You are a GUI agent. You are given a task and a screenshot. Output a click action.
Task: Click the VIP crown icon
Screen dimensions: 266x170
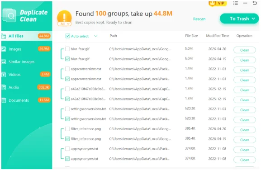pos(212,3)
